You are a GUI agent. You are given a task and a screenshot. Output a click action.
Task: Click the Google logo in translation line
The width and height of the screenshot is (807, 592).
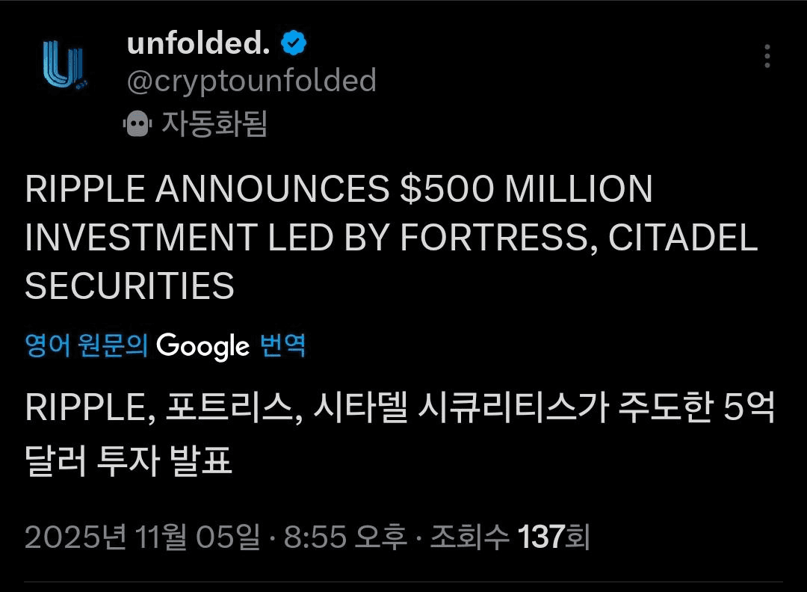[x=203, y=347]
